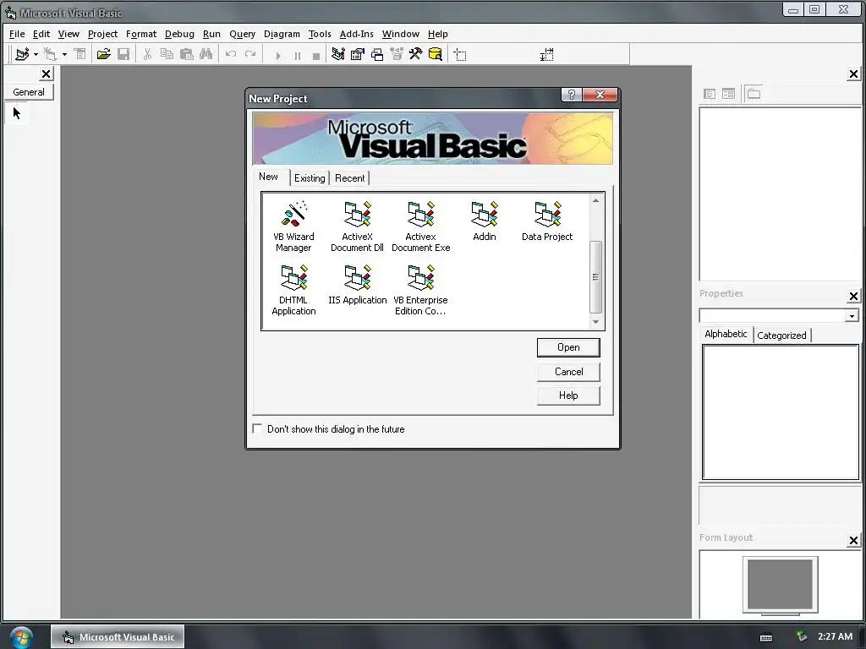Click the Redo arrow icon
Screen dimensions: 866x649
click(250, 54)
